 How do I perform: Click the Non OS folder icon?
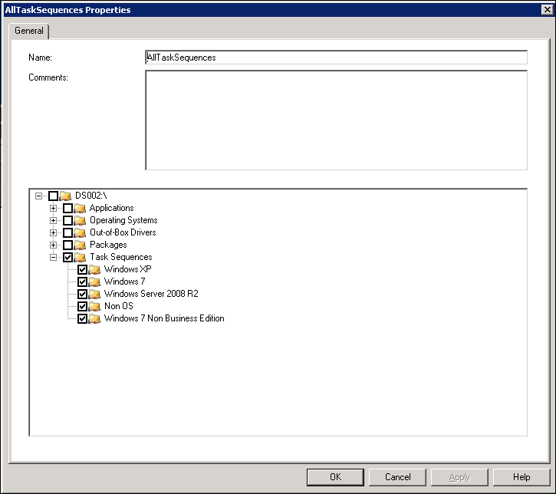[x=94, y=307]
